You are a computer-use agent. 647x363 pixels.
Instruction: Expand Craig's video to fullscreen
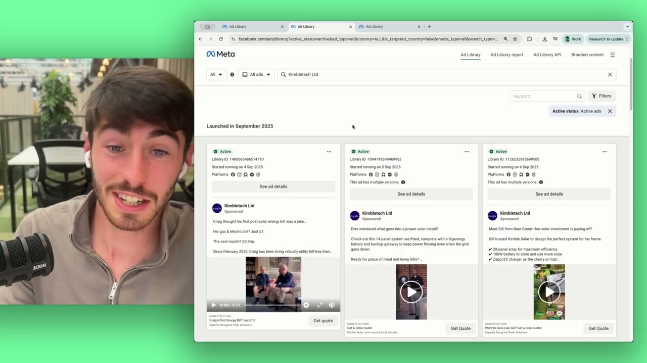(319, 305)
